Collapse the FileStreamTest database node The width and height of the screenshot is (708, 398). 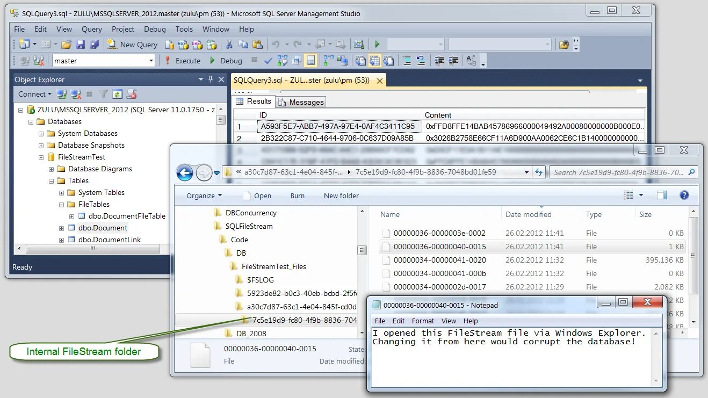pos(41,157)
